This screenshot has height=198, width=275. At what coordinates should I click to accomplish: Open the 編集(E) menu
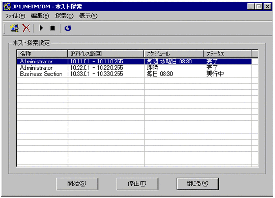click(x=40, y=16)
